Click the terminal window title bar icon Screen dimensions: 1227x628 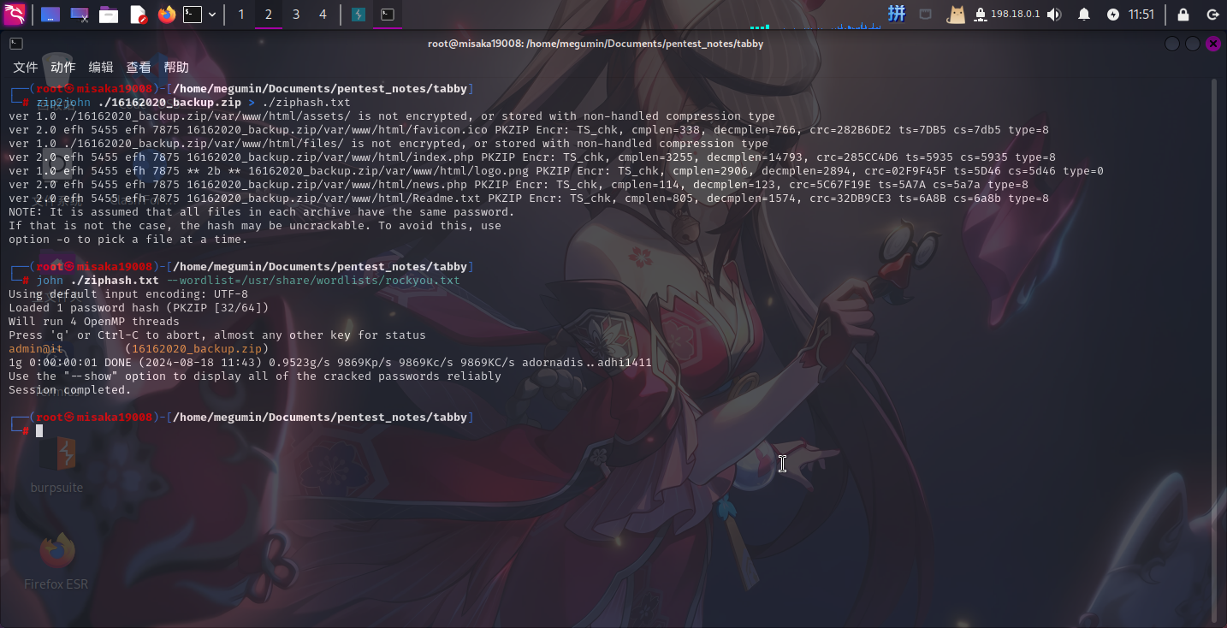(x=15, y=44)
